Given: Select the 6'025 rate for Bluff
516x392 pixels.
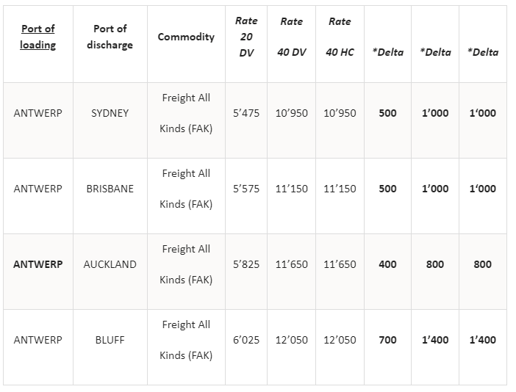Looking at the screenshot, I should 246,340.
